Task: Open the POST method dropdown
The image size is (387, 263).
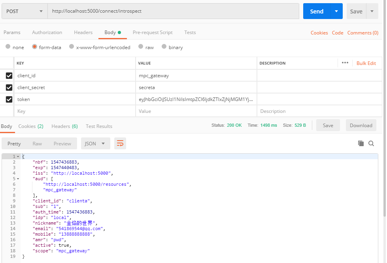Action: (x=25, y=11)
